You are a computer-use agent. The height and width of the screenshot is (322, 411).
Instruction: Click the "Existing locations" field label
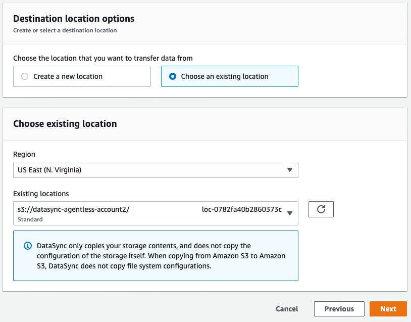[x=41, y=194]
